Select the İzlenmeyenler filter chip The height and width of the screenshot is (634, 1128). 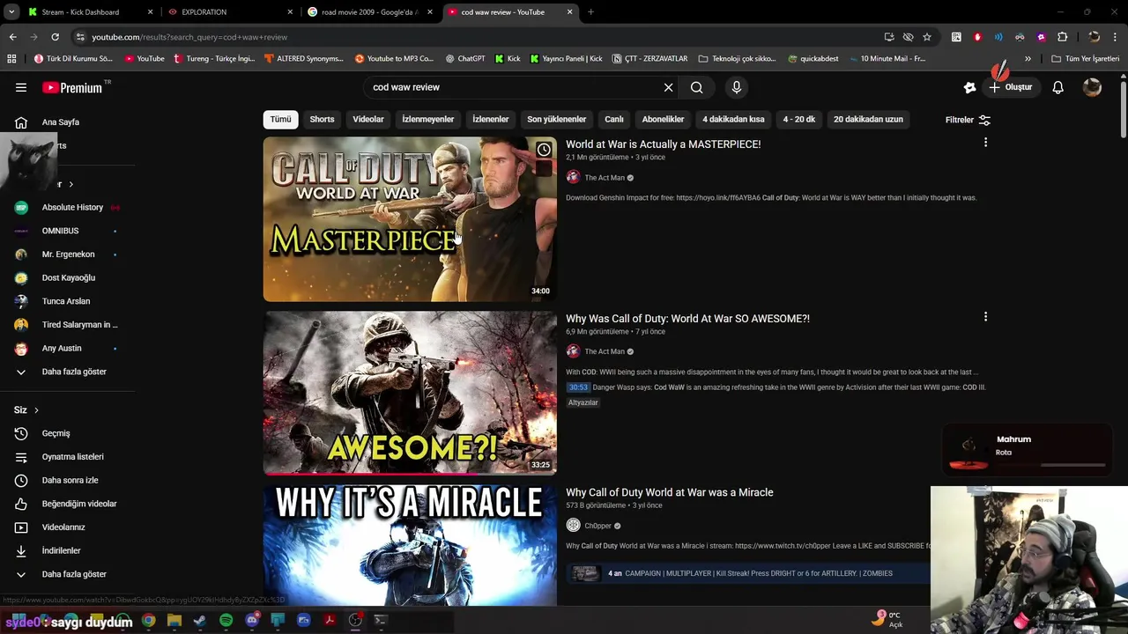click(x=428, y=120)
